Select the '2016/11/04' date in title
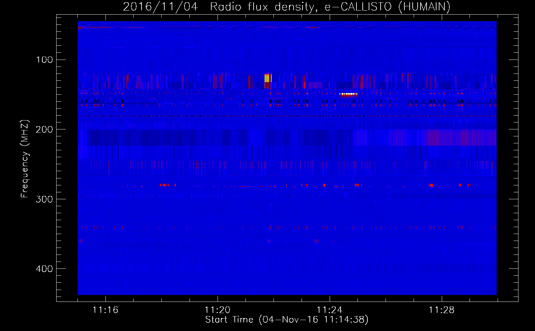The image size is (535, 331). click(160, 7)
